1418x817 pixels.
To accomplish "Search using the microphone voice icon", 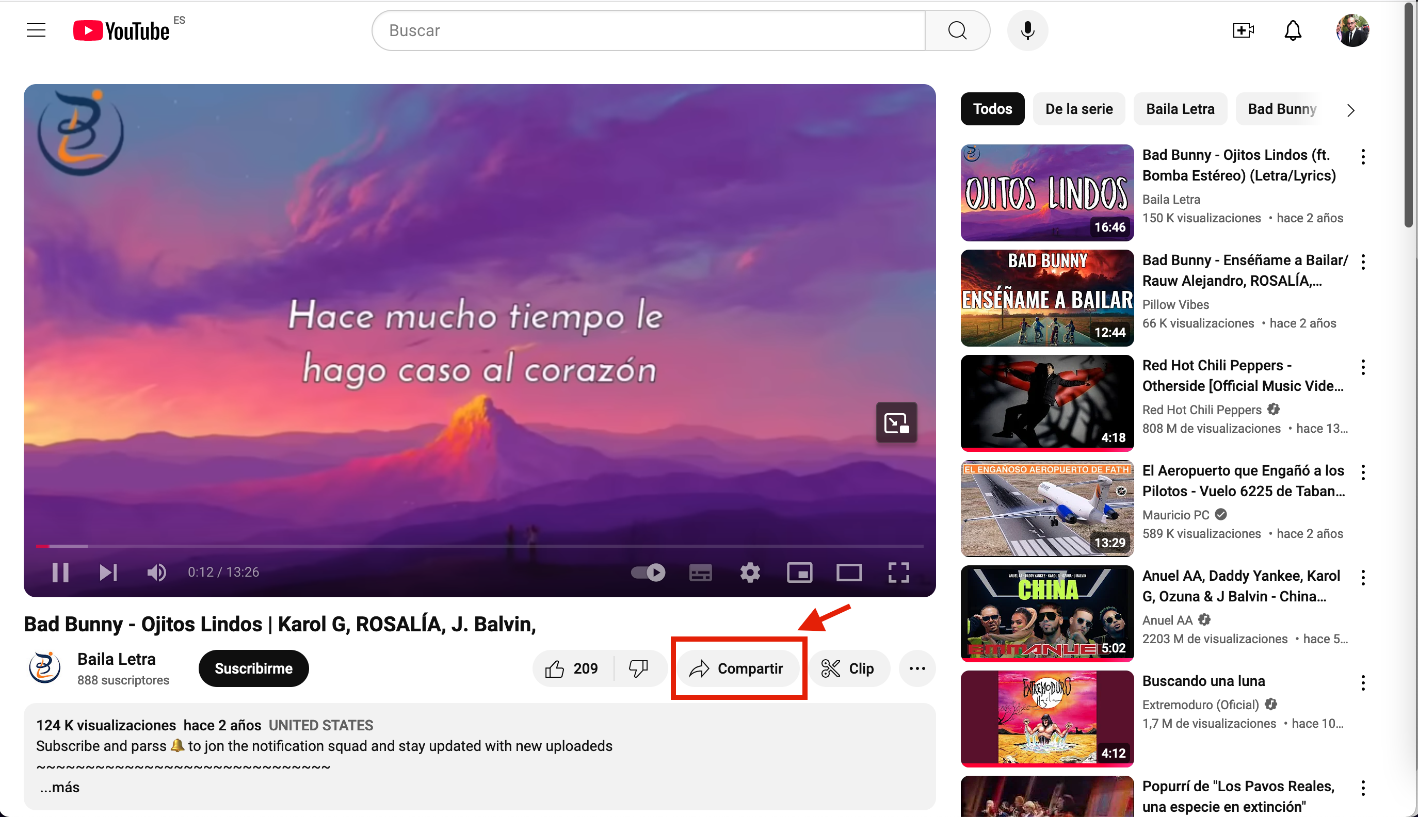I will [x=1027, y=30].
